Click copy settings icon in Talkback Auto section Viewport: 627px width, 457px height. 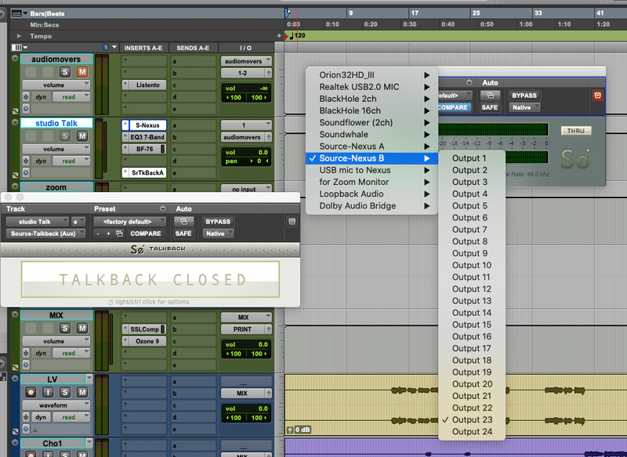(x=183, y=222)
